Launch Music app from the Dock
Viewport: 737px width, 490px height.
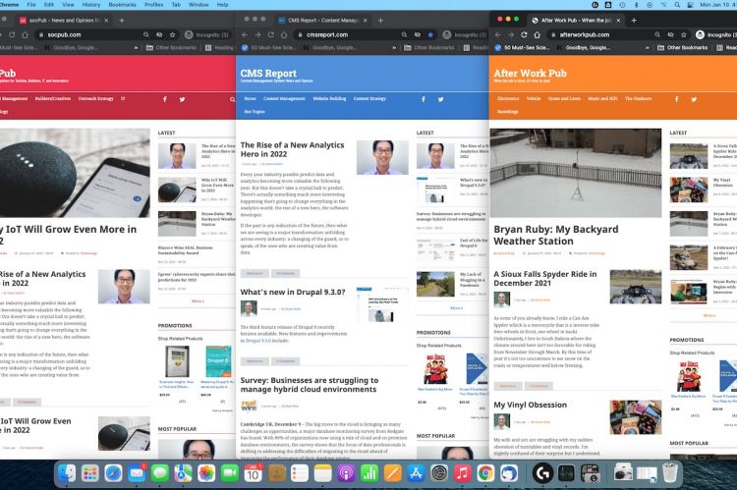pos(463,473)
